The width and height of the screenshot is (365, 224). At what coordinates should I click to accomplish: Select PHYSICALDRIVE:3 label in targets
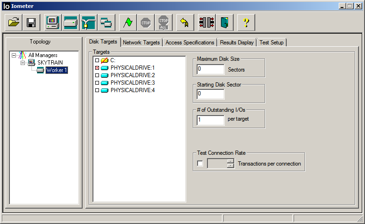(x=133, y=83)
